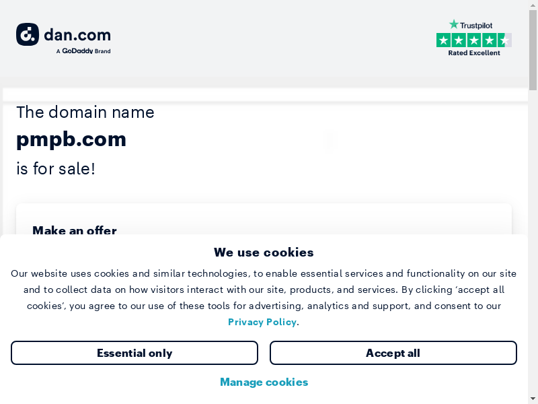The width and height of the screenshot is (538, 404).
Task: Click the 'is for sale!' text
Action: pos(56,168)
